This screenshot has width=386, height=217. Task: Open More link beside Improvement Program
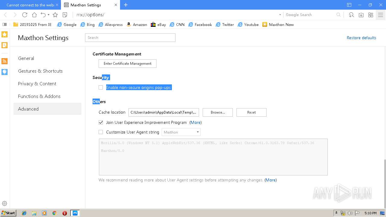tap(195, 122)
